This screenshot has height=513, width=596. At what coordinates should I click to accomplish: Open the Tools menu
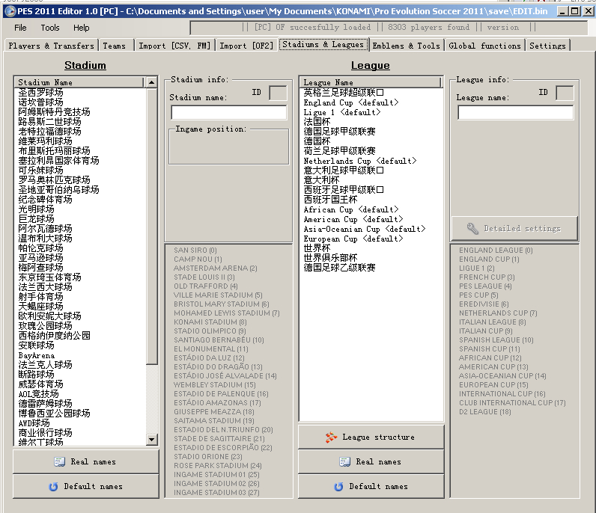pos(50,28)
